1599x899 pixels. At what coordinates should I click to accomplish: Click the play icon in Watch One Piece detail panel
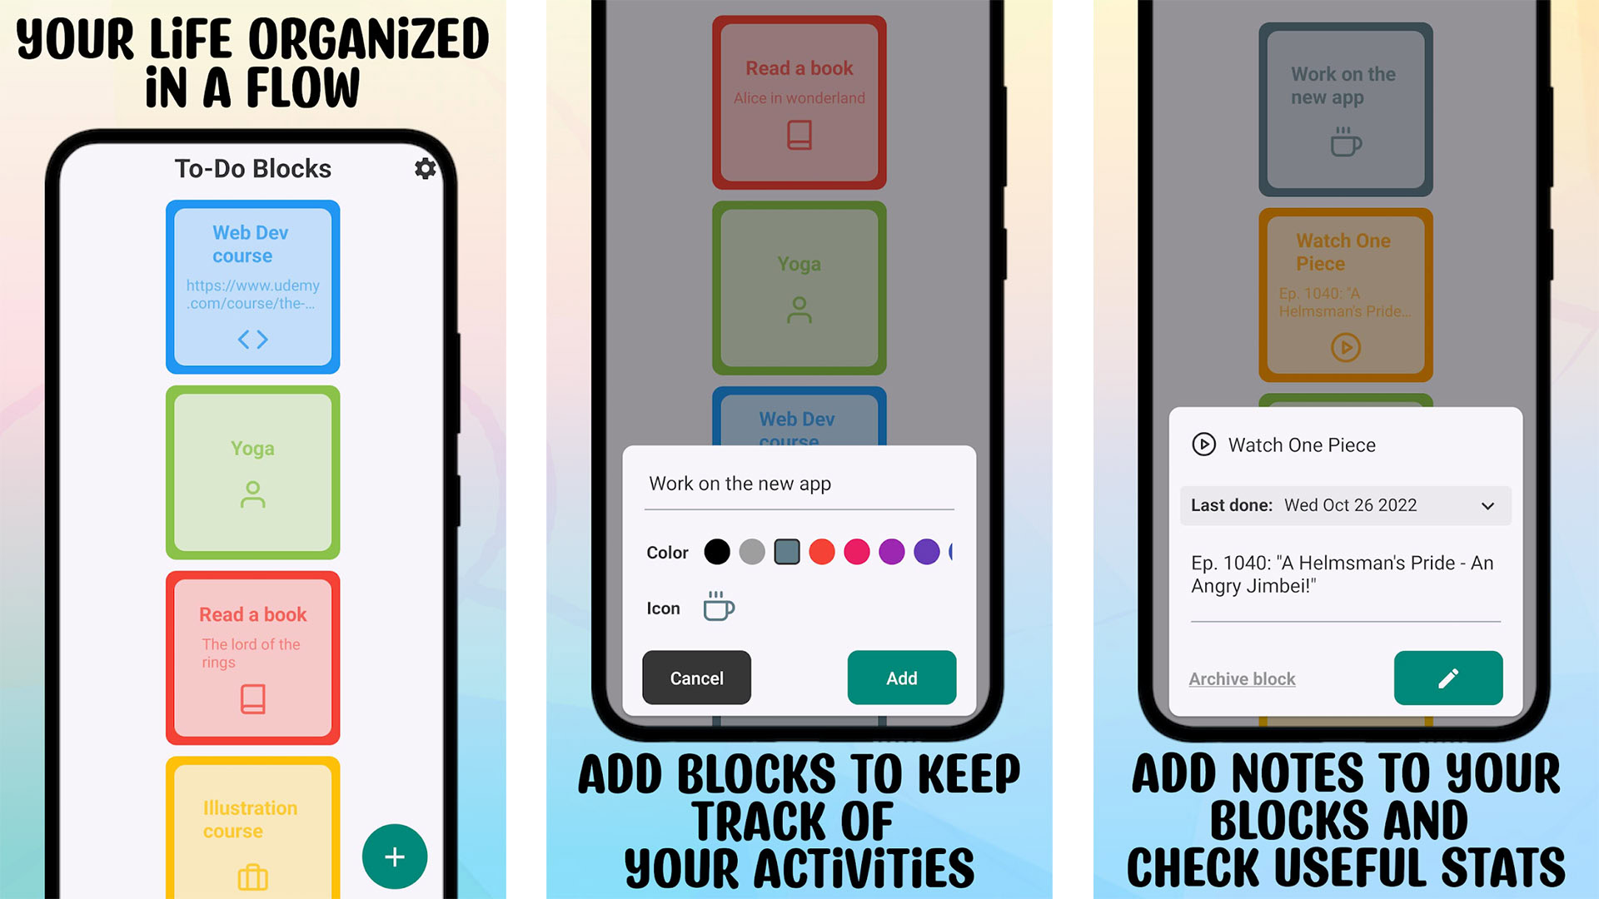click(1202, 445)
